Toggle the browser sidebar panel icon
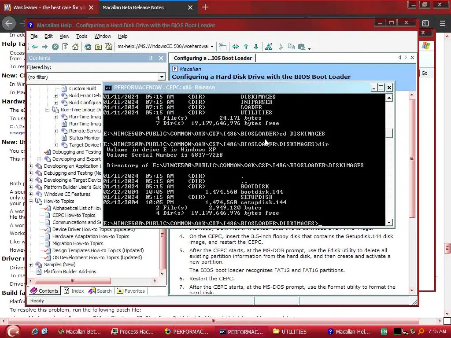Viewport: 451px width, 338px height. point(425,23)
